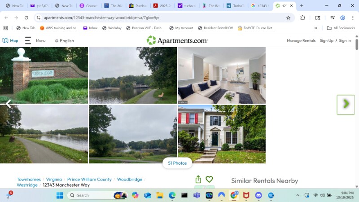Open the living room interior photo
The image size is (359, 202).
222,75
